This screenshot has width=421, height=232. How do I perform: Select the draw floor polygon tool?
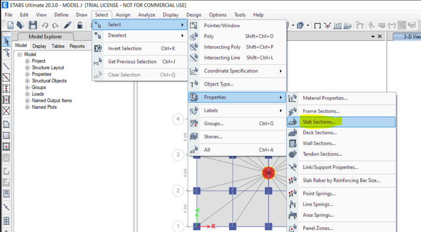(x=6, y=124)
